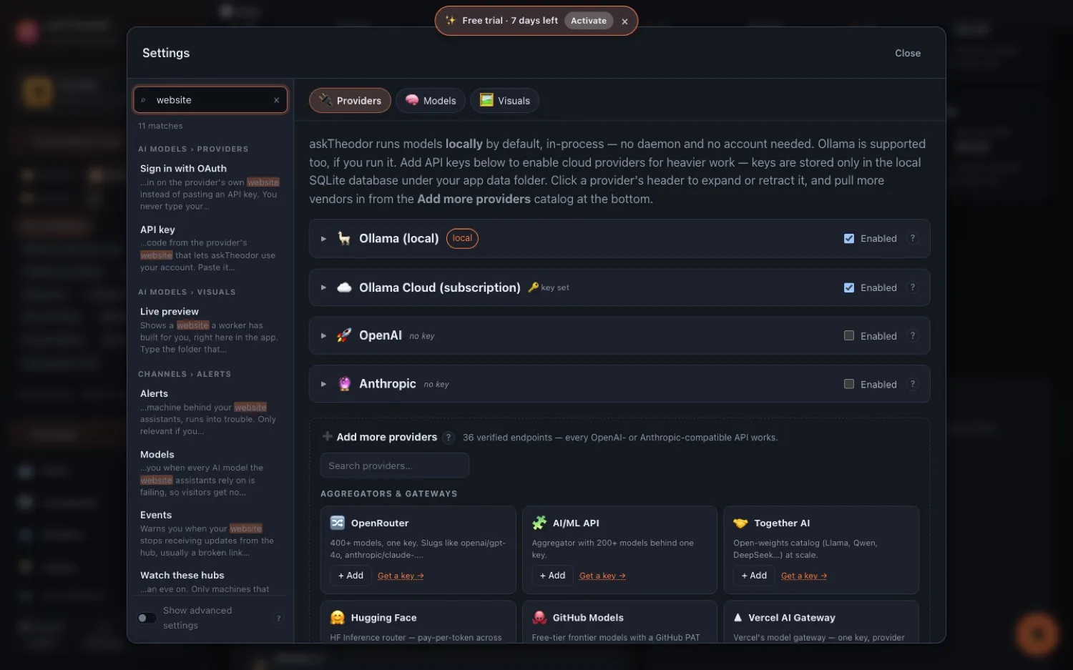Open Get a key link for Together AI
This screenshot has width=1073, height=670.
point(804,576)
